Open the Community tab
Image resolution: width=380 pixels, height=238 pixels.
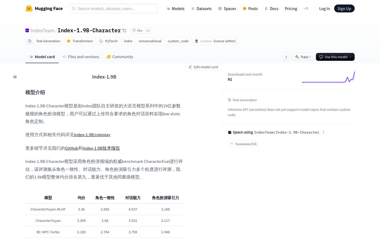pyautogui.click(x=120, y=57)
